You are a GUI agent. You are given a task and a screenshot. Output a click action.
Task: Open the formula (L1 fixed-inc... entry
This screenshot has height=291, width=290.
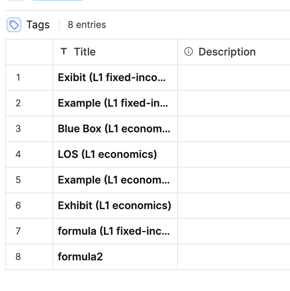[114, 231]
